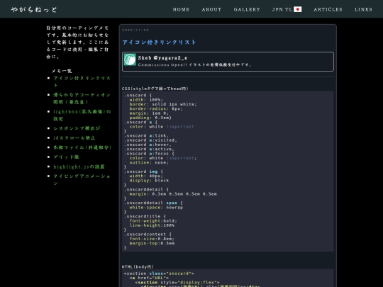The height and width of the screenshot is (287, 383).
Task: Open the ABOUT page
Action: 211,9
